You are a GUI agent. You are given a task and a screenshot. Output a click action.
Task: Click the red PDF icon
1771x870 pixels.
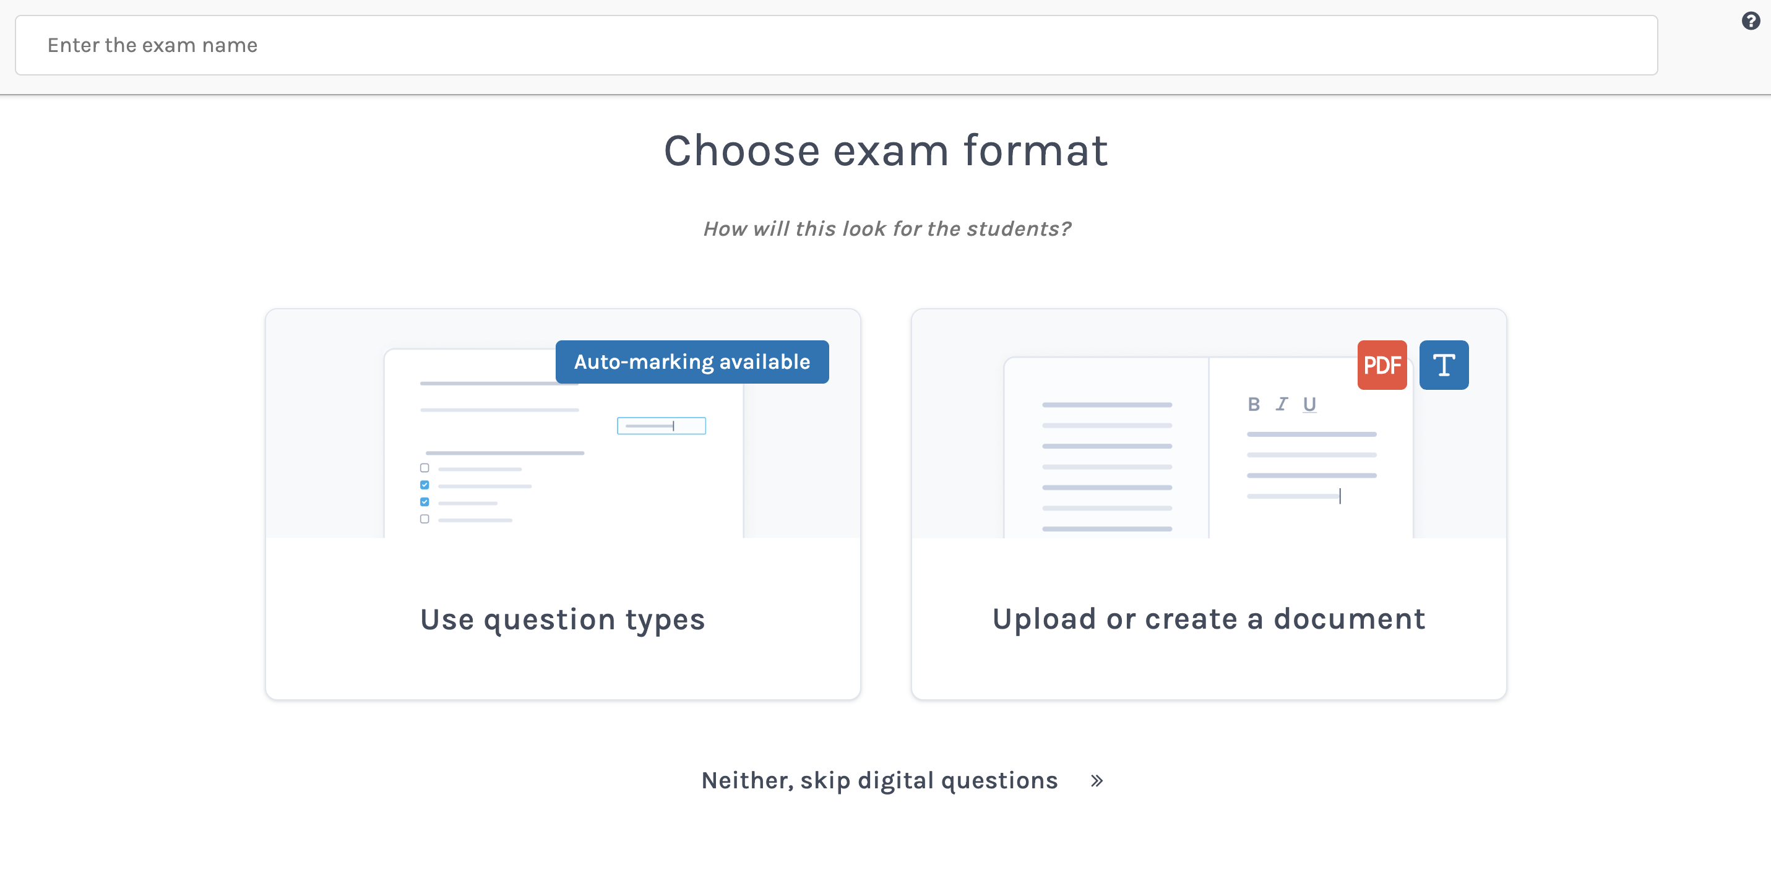pos(1381,365)
